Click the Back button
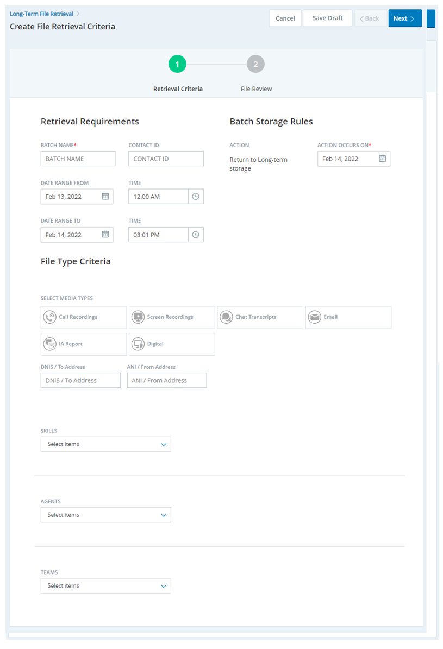Image resolution: width=443 pixels, height=649 pixels. 370,18
